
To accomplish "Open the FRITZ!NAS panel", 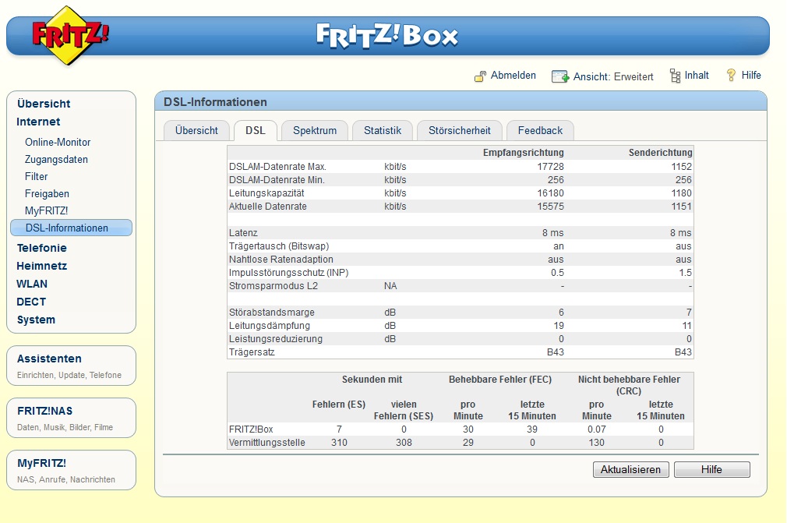I will coord(71,418).
